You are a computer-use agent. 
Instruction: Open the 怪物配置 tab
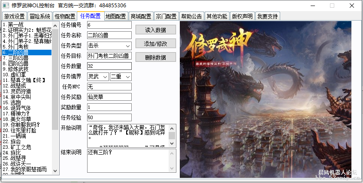pos(65,16)
